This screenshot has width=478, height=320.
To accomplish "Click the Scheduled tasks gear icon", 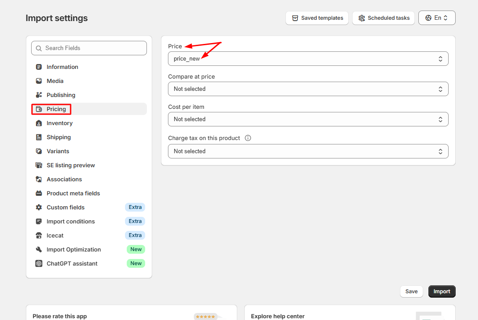I will click(x=361, y=18).
